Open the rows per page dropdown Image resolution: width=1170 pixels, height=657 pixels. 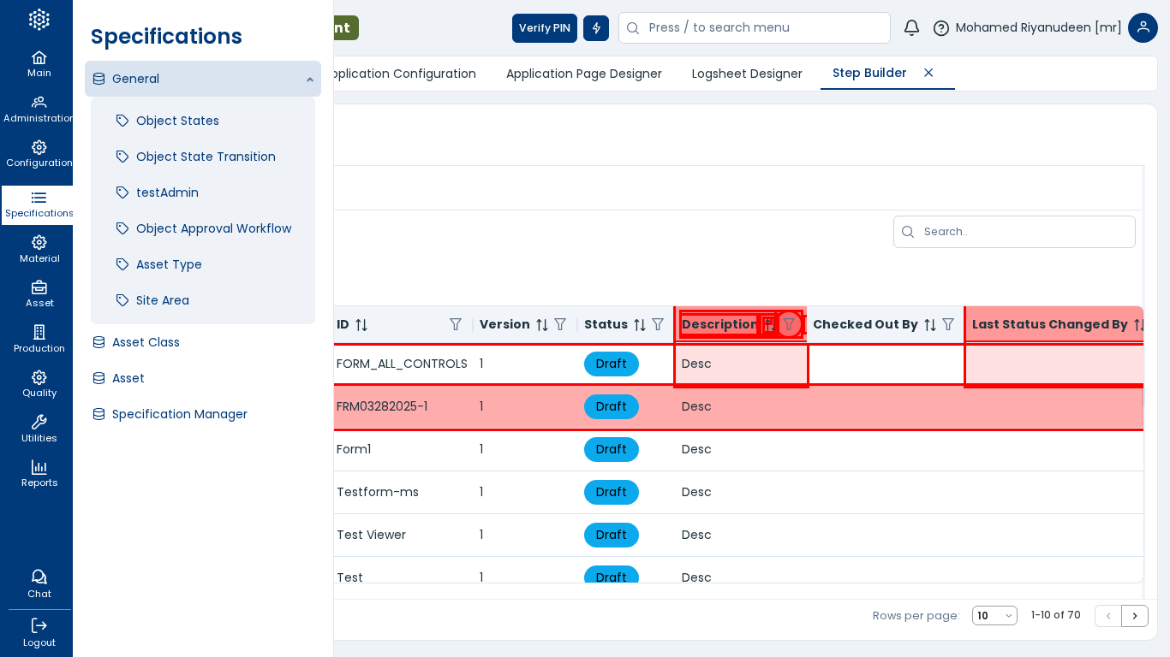click(x=994, y=616)
